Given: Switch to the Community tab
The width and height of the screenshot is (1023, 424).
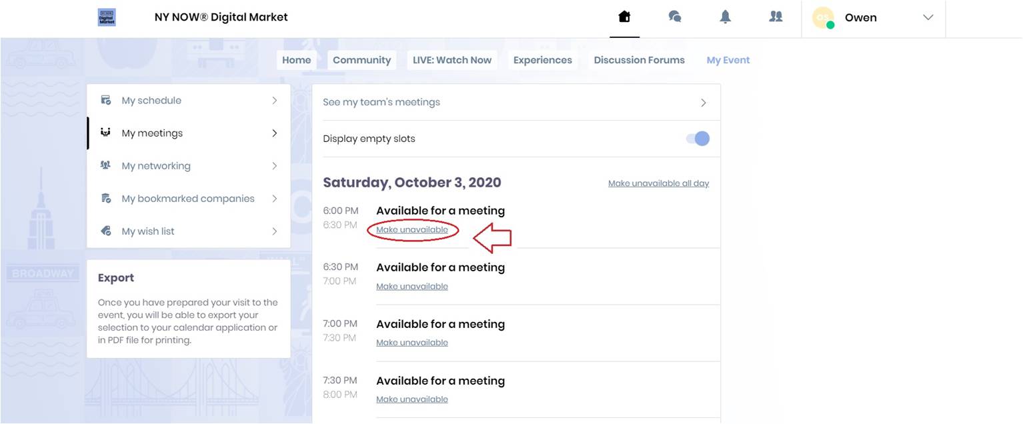Looking at the screenshot, I should (361, 60).
